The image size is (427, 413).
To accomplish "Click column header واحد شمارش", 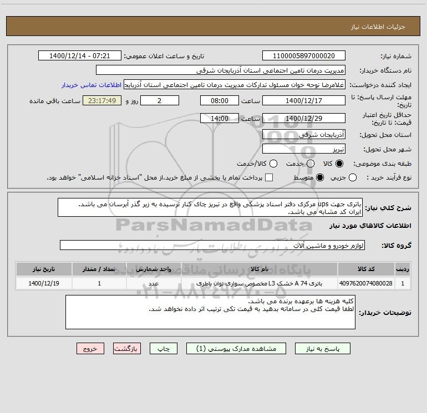I will coord(154,269).
